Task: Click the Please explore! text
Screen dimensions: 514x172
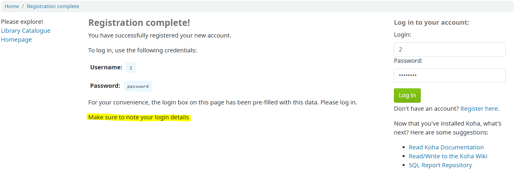Action: pos(22,22)
